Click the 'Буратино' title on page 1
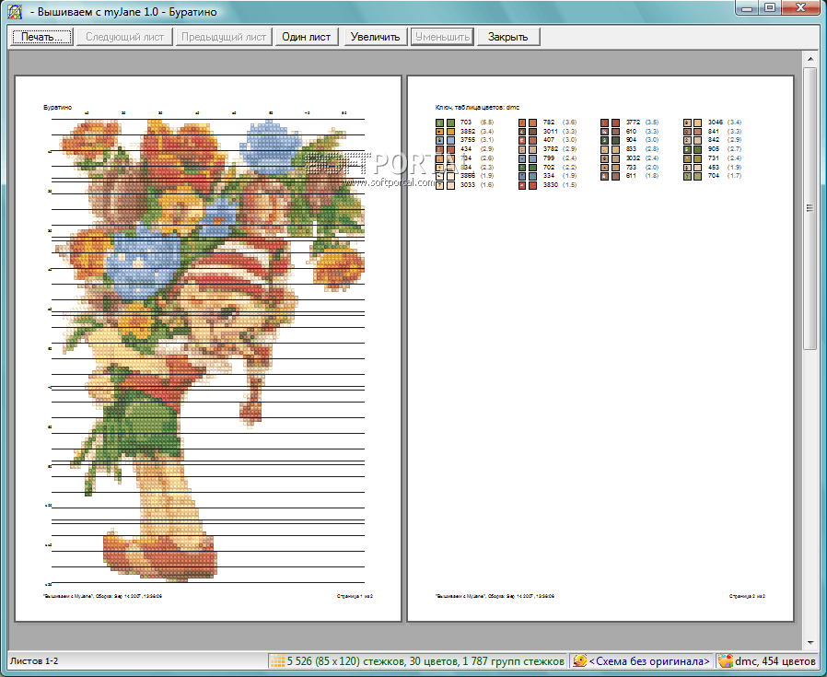827x677 pixels. point(57,107)
